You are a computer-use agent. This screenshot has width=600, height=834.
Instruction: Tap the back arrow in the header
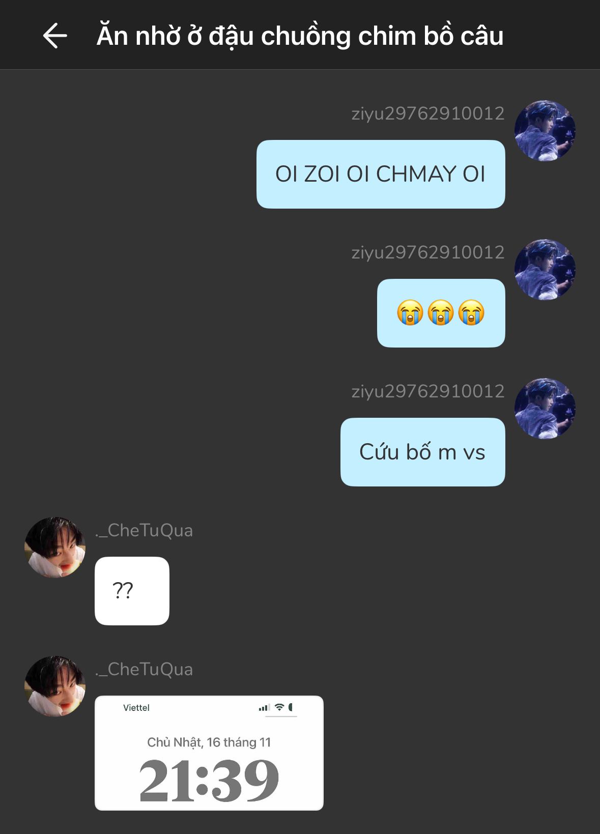(55, 36)
